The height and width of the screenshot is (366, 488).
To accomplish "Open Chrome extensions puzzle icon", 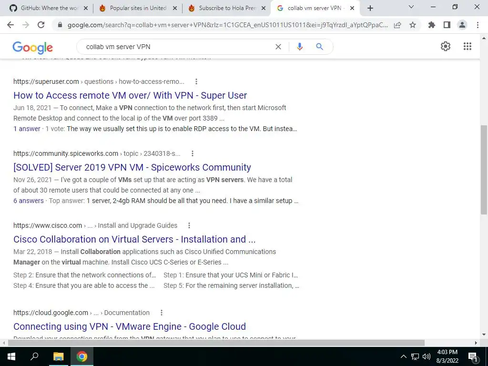I will coord(432,25).
